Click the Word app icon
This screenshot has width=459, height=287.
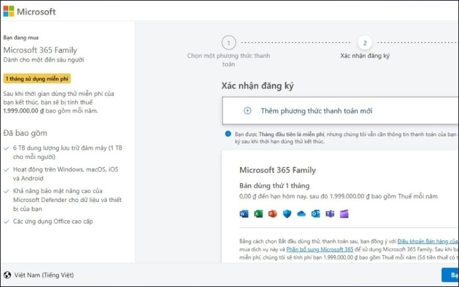[x=243, y=214]
